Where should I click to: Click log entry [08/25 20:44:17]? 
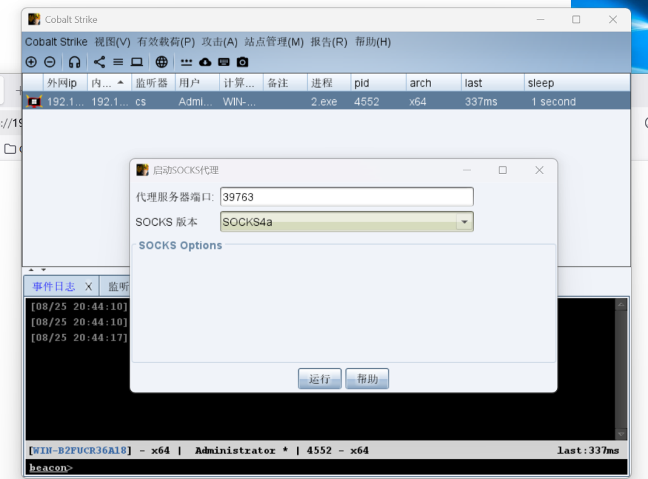pos(79,338)
